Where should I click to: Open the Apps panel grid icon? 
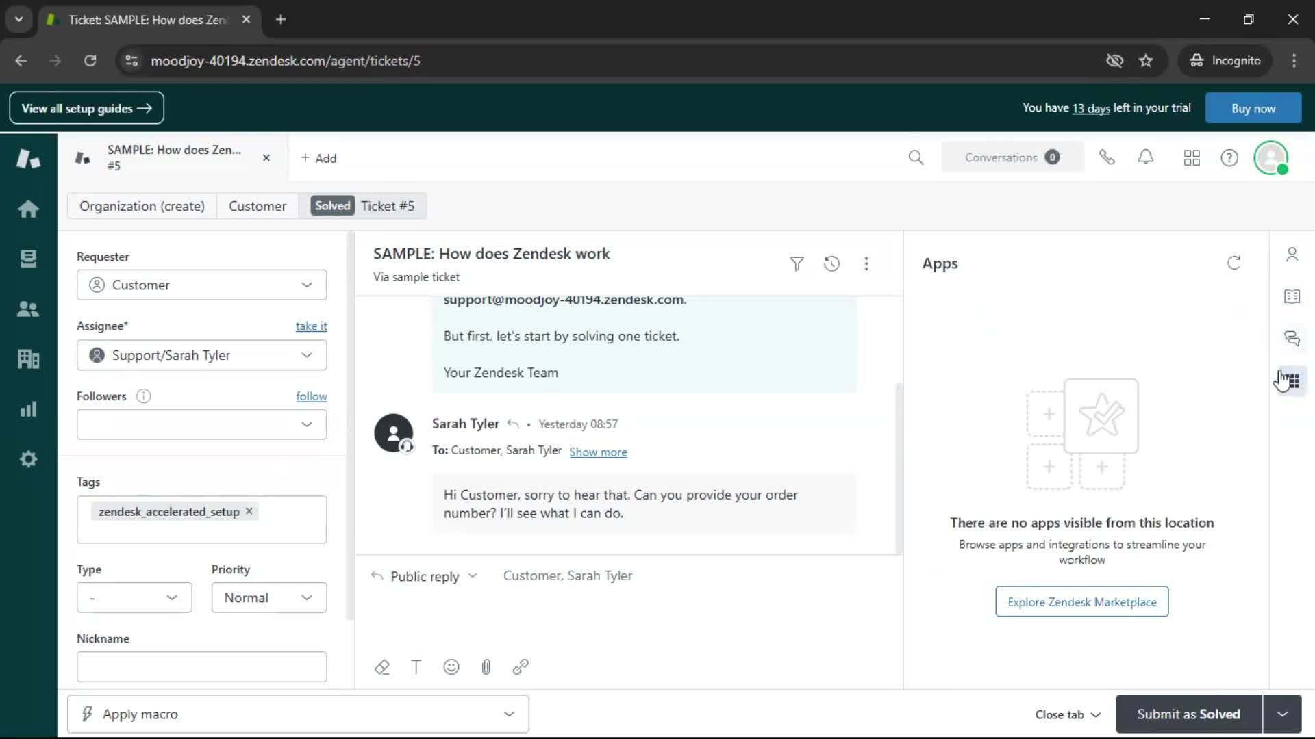[x=1292, y=380]
